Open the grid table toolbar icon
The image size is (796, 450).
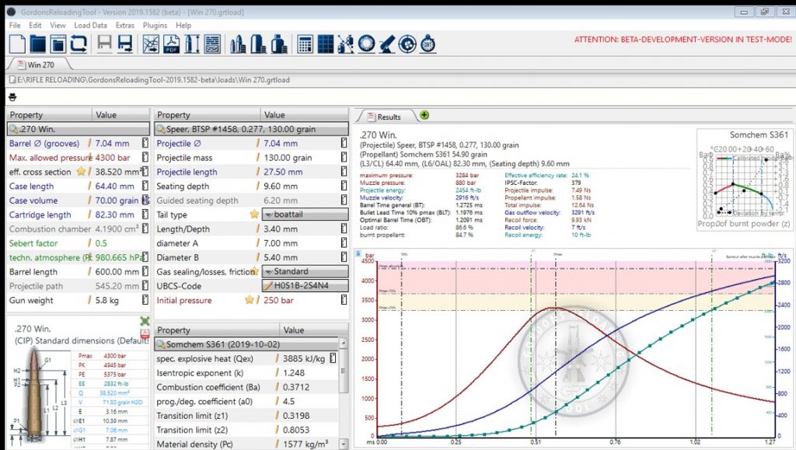tap(326, 44)
